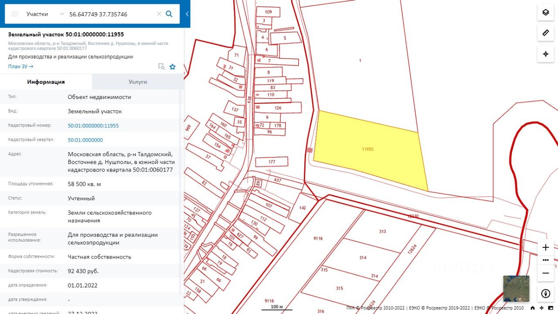Screen dimensions: 558x314
Task: Click ownership value Частная собственность
Action: pos(99,257)
